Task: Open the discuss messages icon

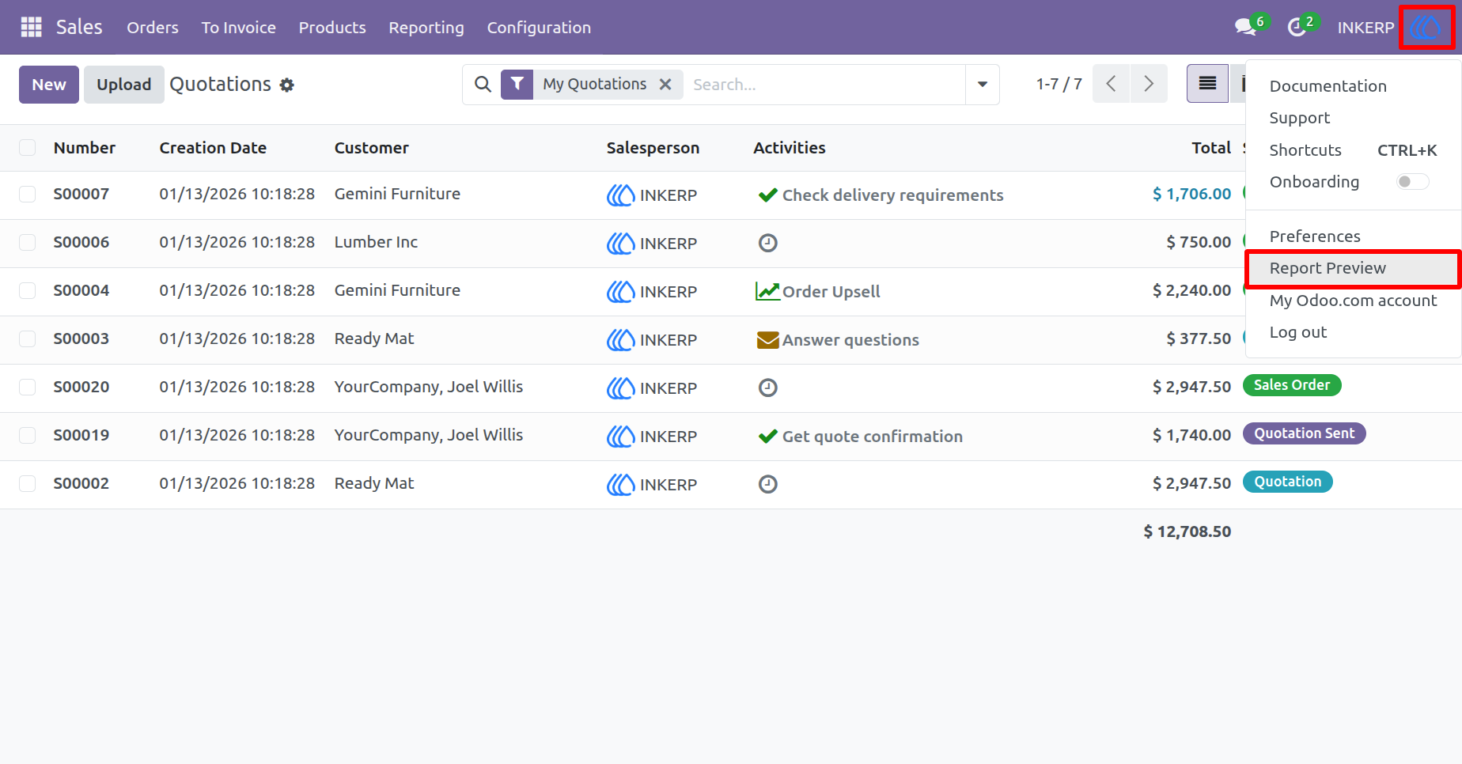Action: pyautogui.click(x=1246, y=28)
